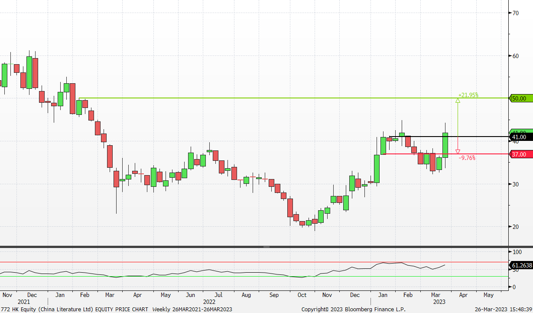The image size is (533, 313).
Task: Click the red downward arrowhead at 37.00 stop
Action: point(458,151)
